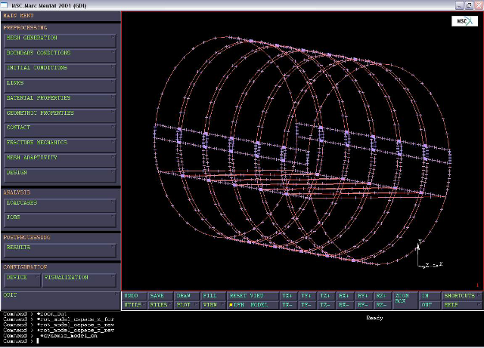Translate view with TX+
The image size is (484, 348).
click(x=288, y=296)
